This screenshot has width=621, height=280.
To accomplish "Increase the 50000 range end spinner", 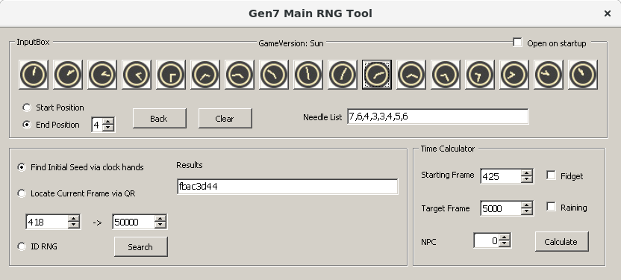I will pos(160,218).
